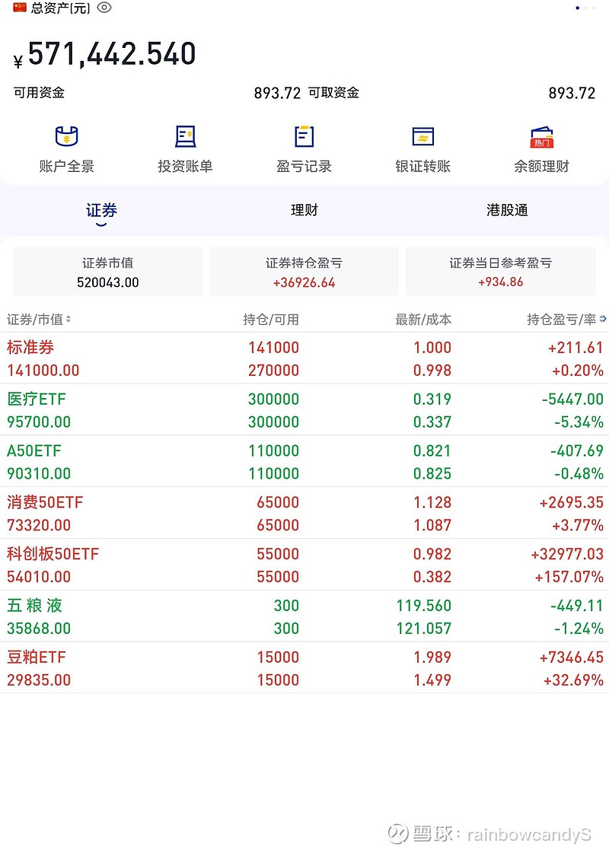Viewport: 609px width, 853px height.
Task: Switch to the 理财 tab
Action: [x=304, y=210]
